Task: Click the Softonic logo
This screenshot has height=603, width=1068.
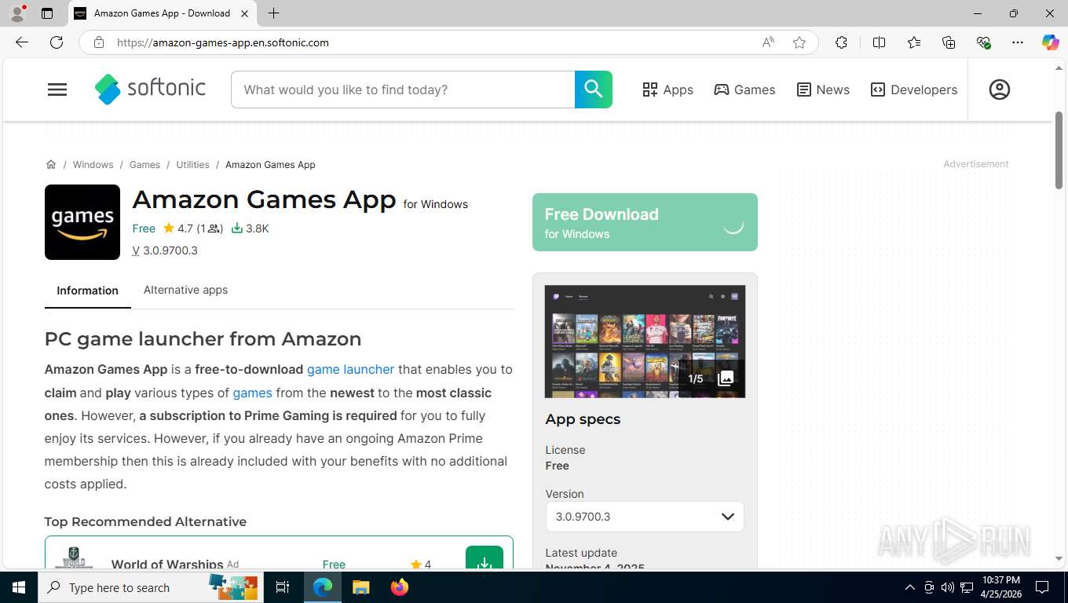Action: (150, 89)
